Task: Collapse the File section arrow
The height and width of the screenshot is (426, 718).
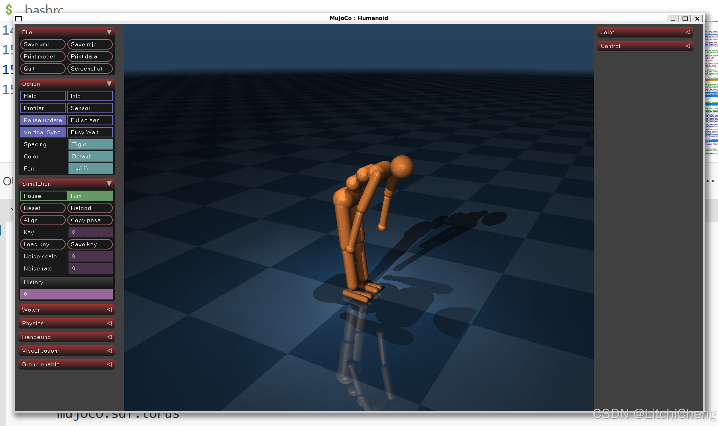Action: click(x=109, y=32)
